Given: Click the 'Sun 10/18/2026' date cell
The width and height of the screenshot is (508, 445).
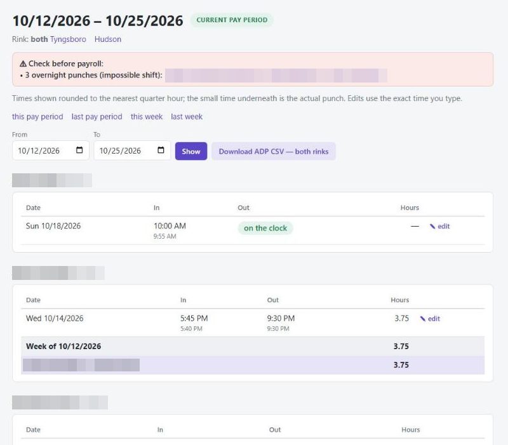Looking at the screenshot, I should coord(53,226).
